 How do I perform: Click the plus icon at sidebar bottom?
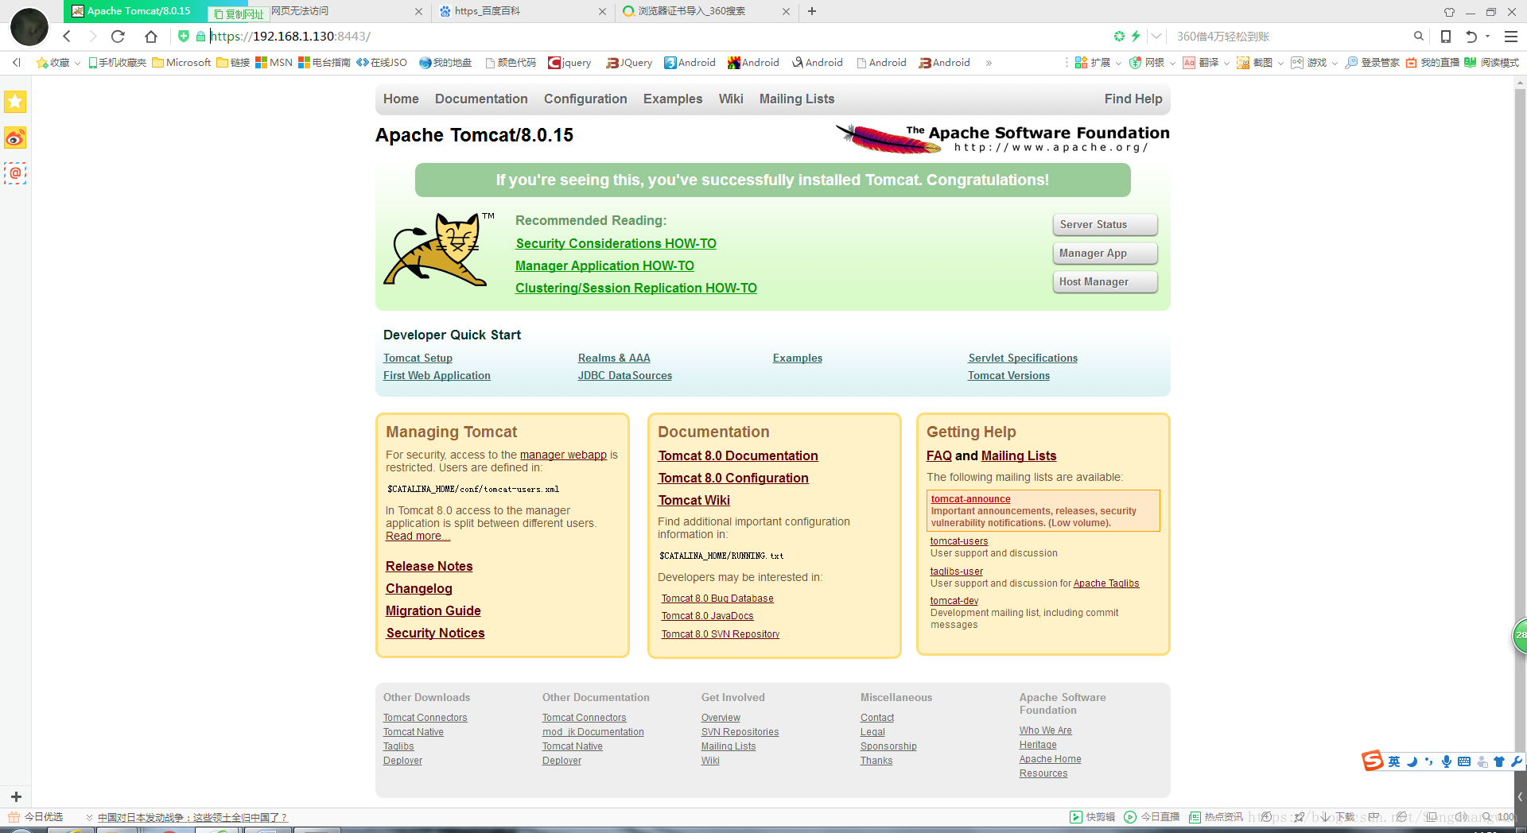[x=16, y=796]
